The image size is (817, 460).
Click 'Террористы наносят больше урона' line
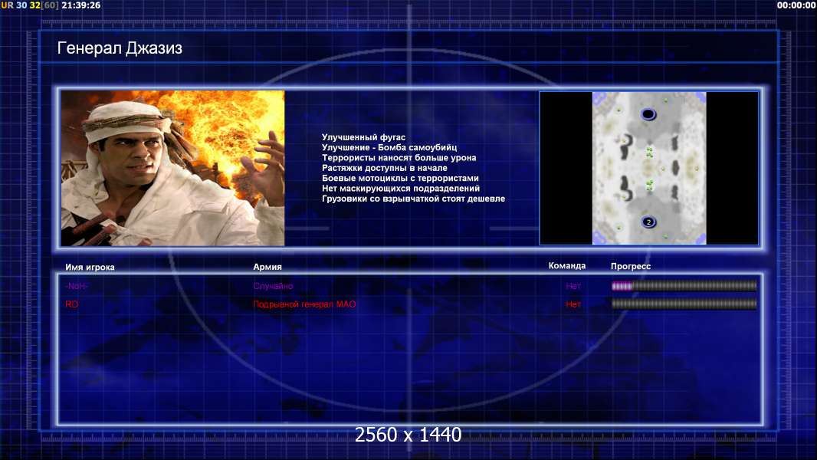coord(399,158)
